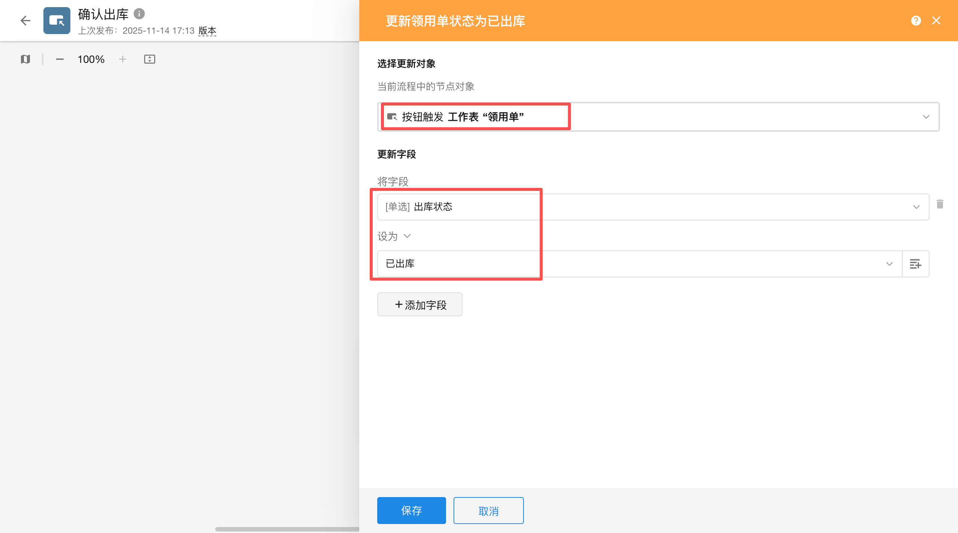Expand the 按钮触发 工作表 object dropdown
The image size is (958, 533).
pyautogui.click(x=659, y=117)
